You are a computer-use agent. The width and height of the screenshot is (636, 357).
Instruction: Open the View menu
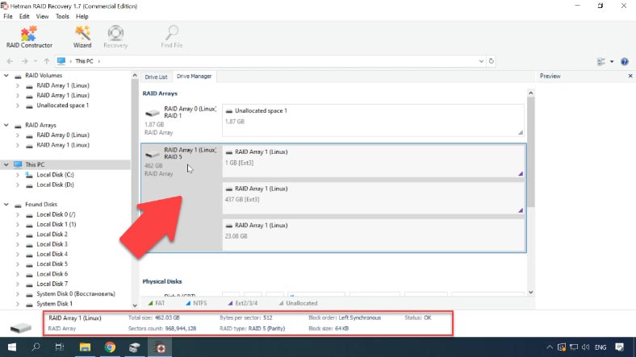click(42, 17)
